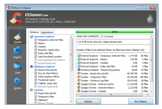Click flag icon beside Windows Log Files result
Image resolution: width=162 pixels, height=109 pixels.
pyautogui.click(x=79, y=81)
